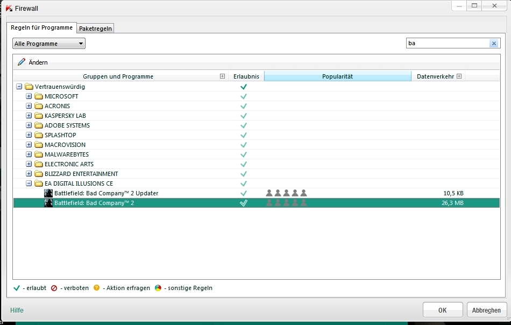511x325 pixels.
Task: Change permission checkmark for BLIZZARD ENTERTAINMENT
Action: click(244, 174)
